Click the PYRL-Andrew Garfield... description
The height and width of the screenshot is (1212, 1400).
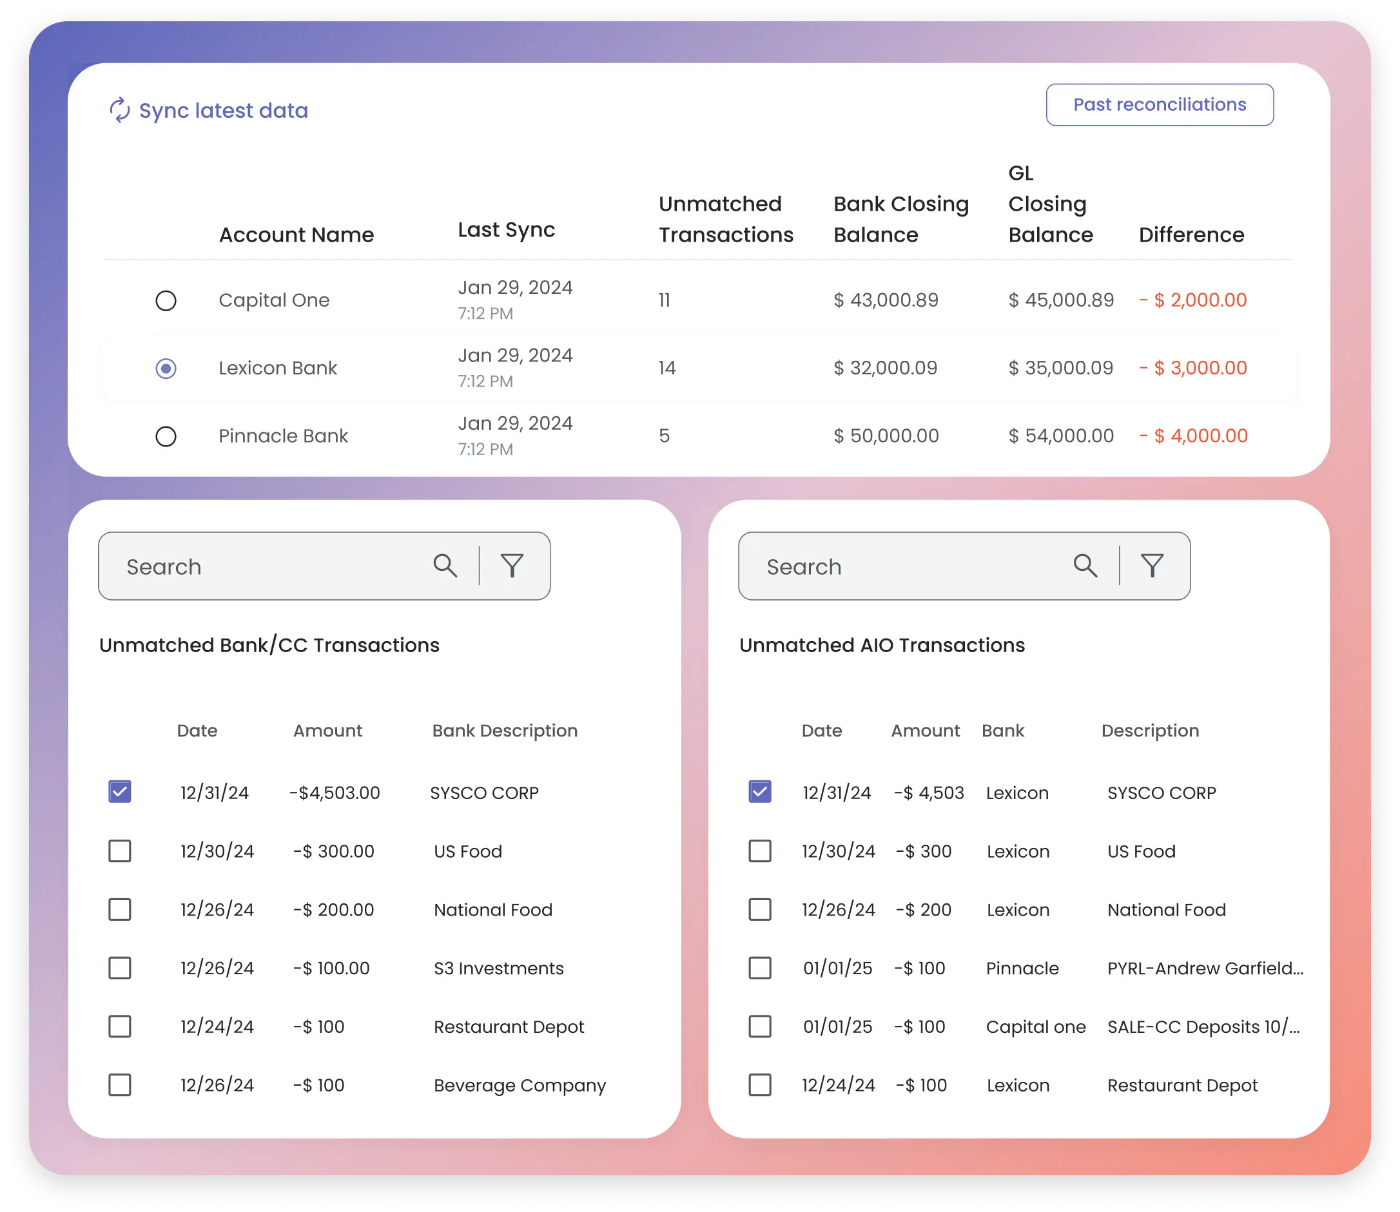[x=1205, y=968]
